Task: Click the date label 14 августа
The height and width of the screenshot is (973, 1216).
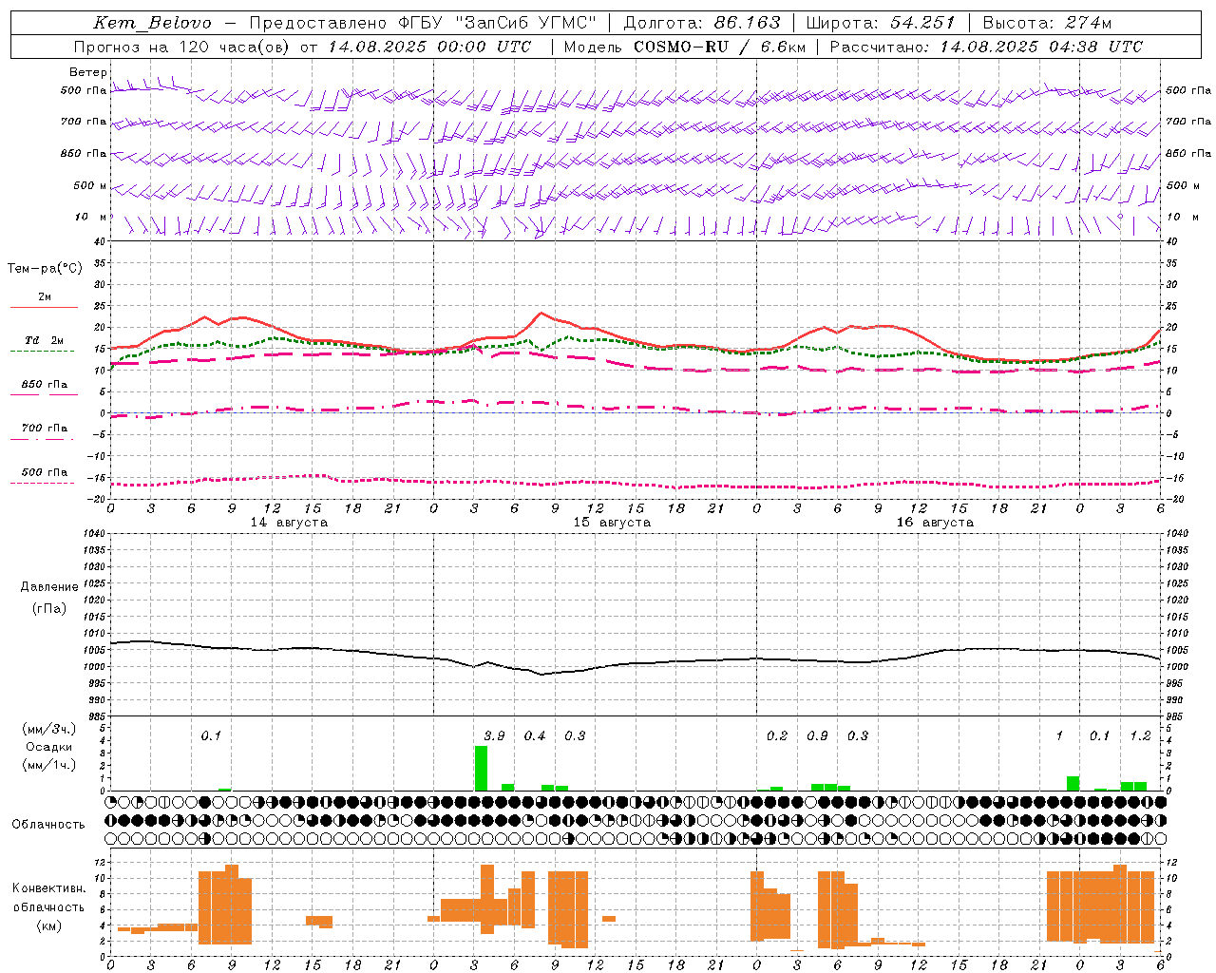Action: (x=289, y=523)
